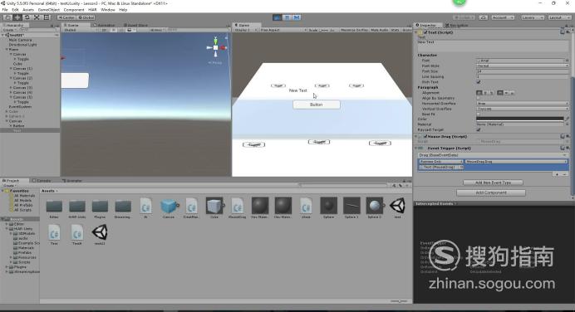Screen dimensions: 575x312
Task: Expand Canvas (3) in Hierarchy
Action: pos(11,87)
